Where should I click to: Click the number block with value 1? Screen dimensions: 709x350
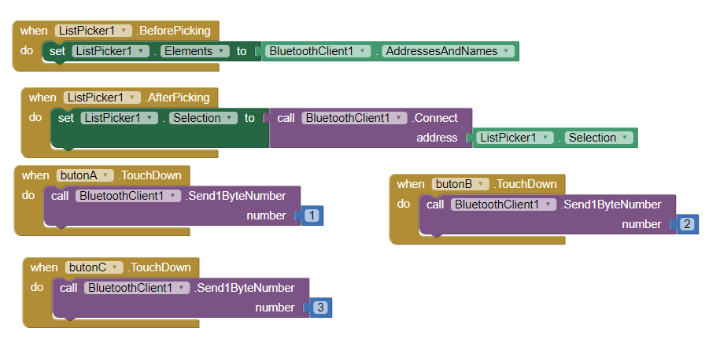tap(313, 216)
